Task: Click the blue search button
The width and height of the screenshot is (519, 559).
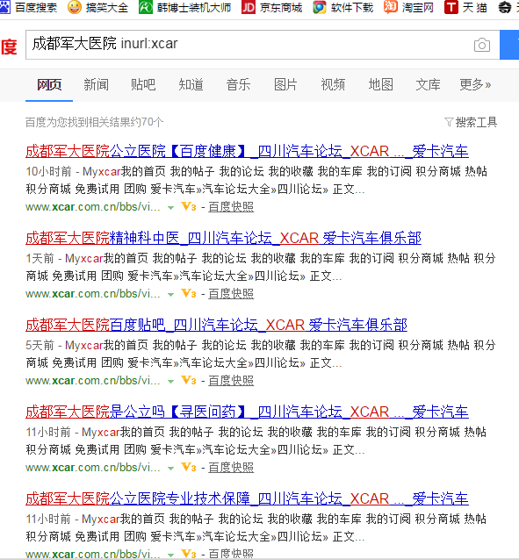Action: point(509,45)
